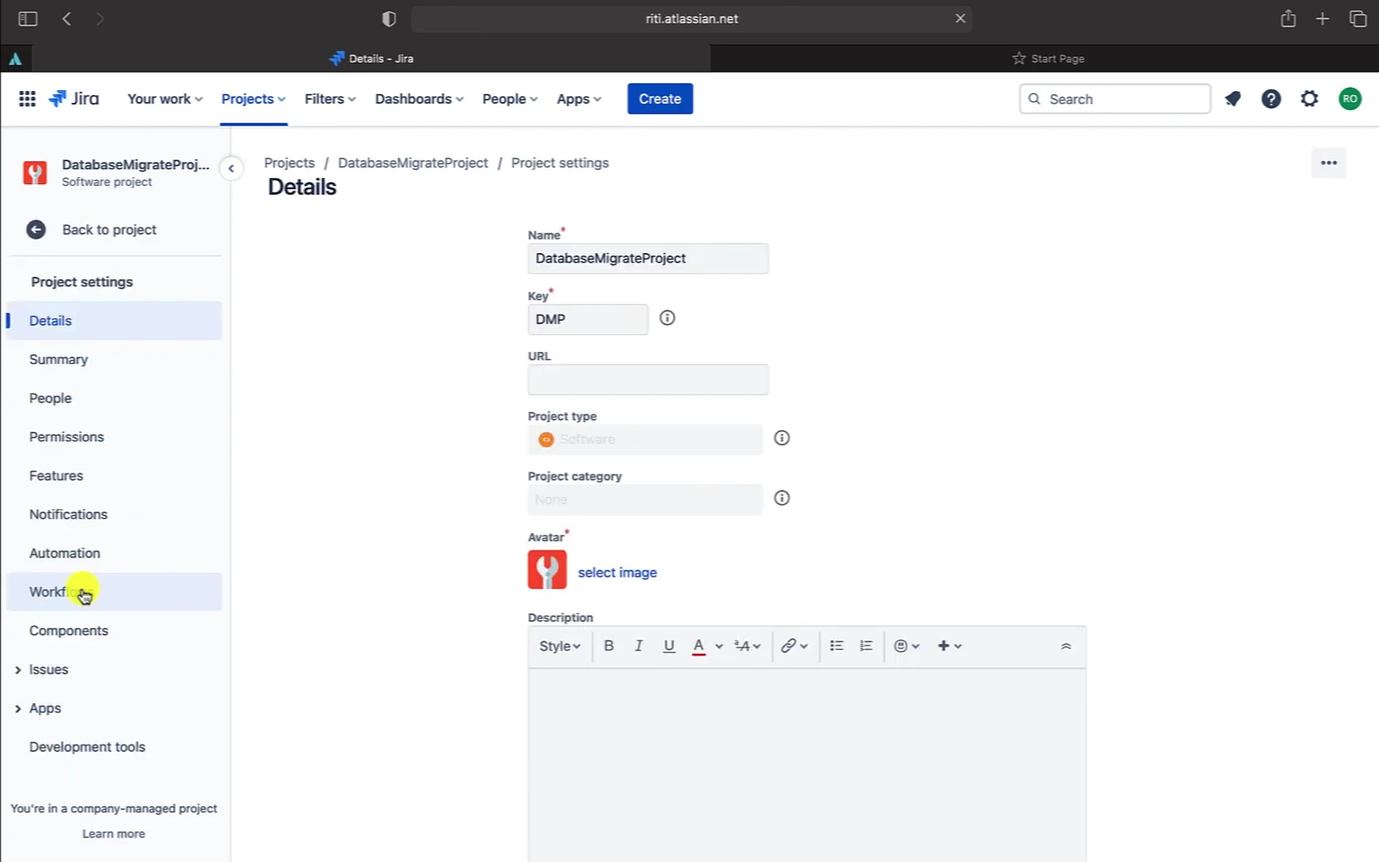This screenshot has height=862, width=1379.
Task: Open Features settings page
Action: tap(114, 475)
